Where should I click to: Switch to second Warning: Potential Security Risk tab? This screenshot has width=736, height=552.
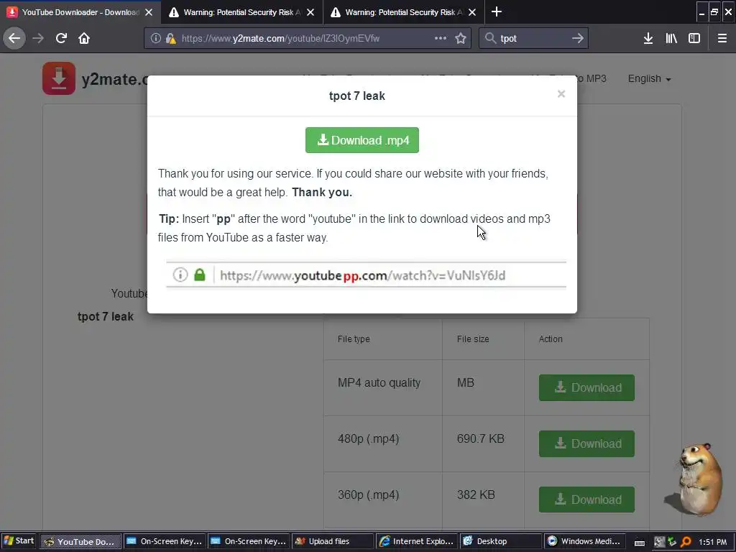[241, 12]
